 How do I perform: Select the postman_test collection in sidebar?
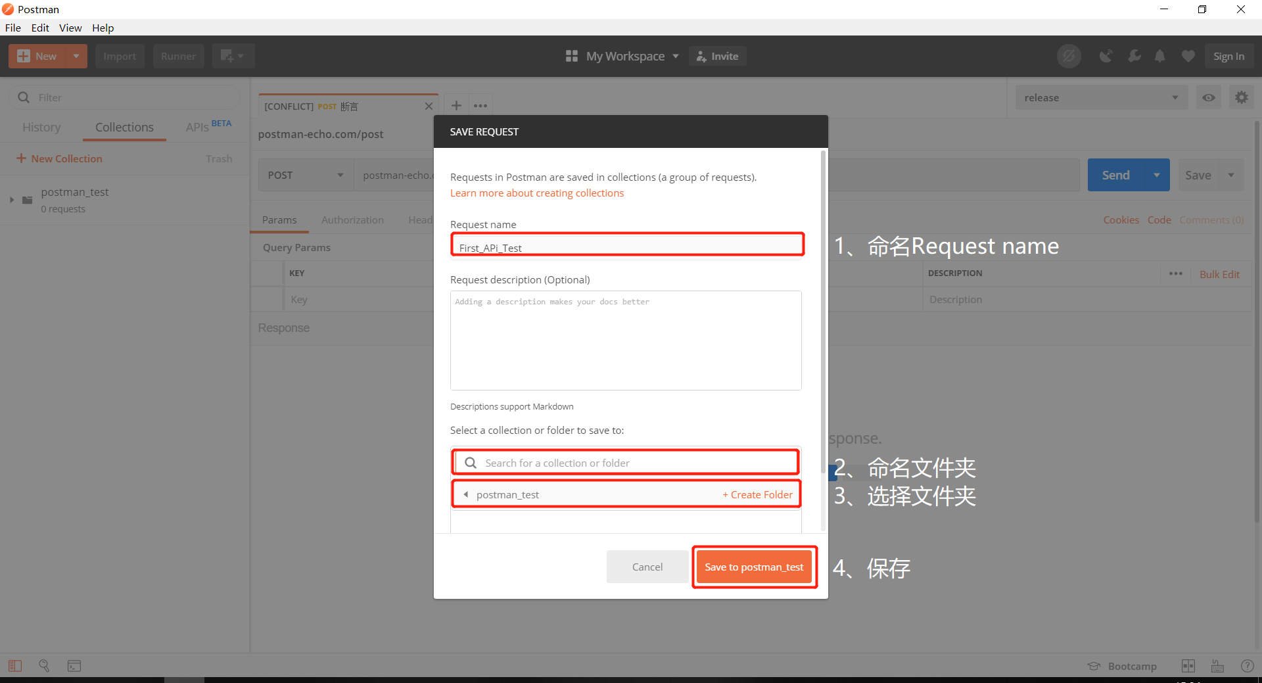tap(75, 192)
